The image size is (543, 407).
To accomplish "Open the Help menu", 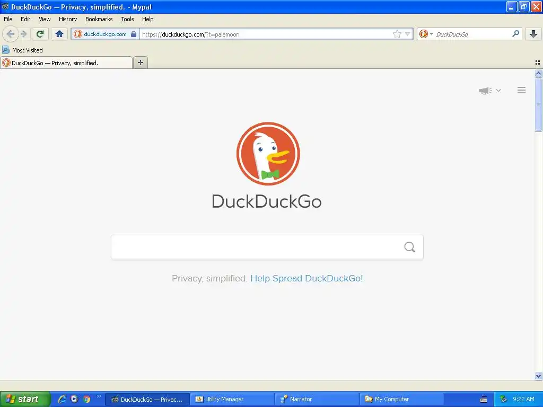I will 147,19.
